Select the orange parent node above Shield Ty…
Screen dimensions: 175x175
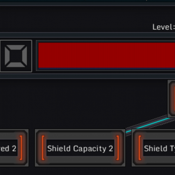click(x=171, y=98)
